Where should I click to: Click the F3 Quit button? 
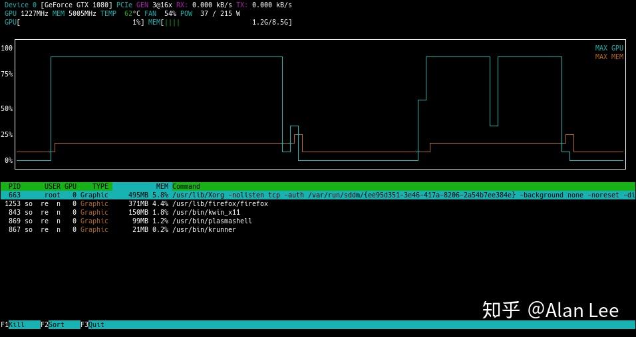pyautogui.click(x=92, y=324)
